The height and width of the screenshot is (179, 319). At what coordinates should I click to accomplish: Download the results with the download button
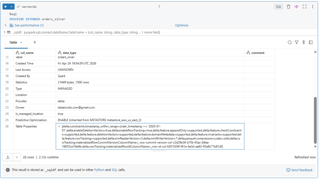click(x=8, y=157)
